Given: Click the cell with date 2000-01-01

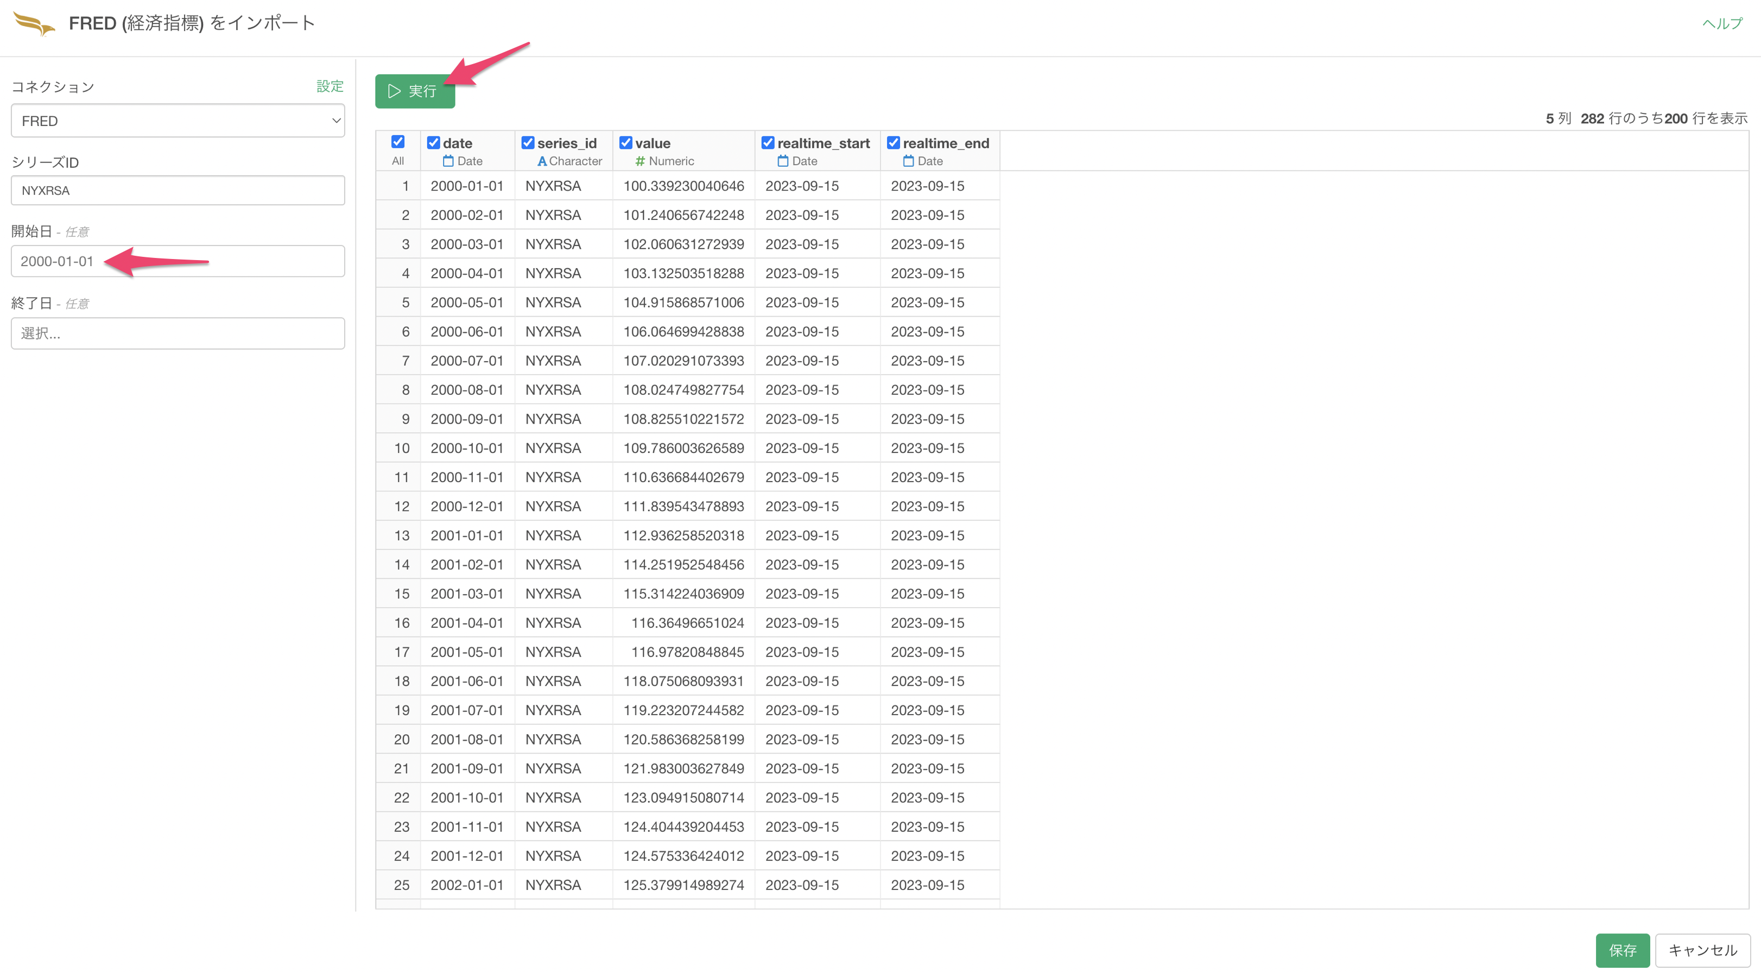Looking at the screenshot, I should pyautogui.click(x=467, y=186).
